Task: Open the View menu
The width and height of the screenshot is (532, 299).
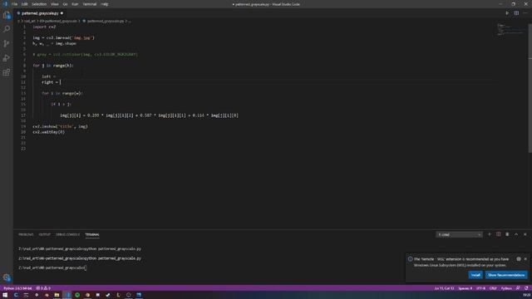Action: [55, 4]
